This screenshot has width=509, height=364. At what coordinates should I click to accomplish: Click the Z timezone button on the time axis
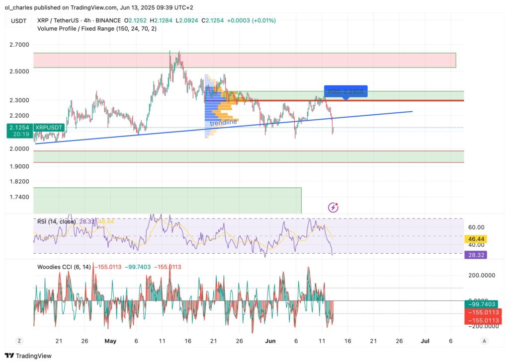tap(19, 341)
